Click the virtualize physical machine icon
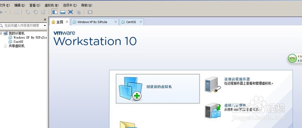 213,111
